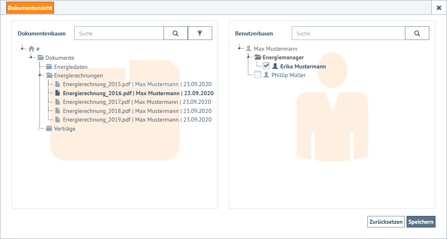Focus the Dokumentenbaum search field
Image resolution: width=447 pixels, height=239 pixels.
pos(119,33)
